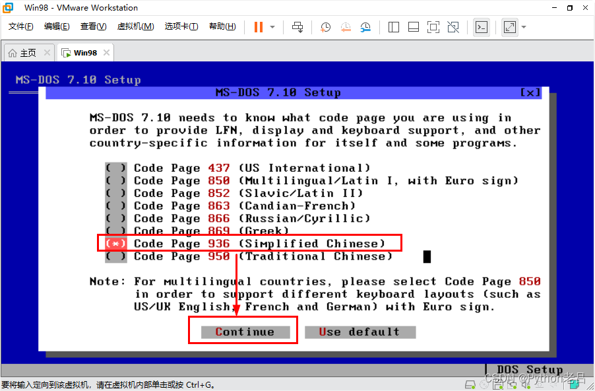Viewport: 595px width, 391px height.
Task: Click the CD/DVD drive status icon
Action: tap(485, 385)
